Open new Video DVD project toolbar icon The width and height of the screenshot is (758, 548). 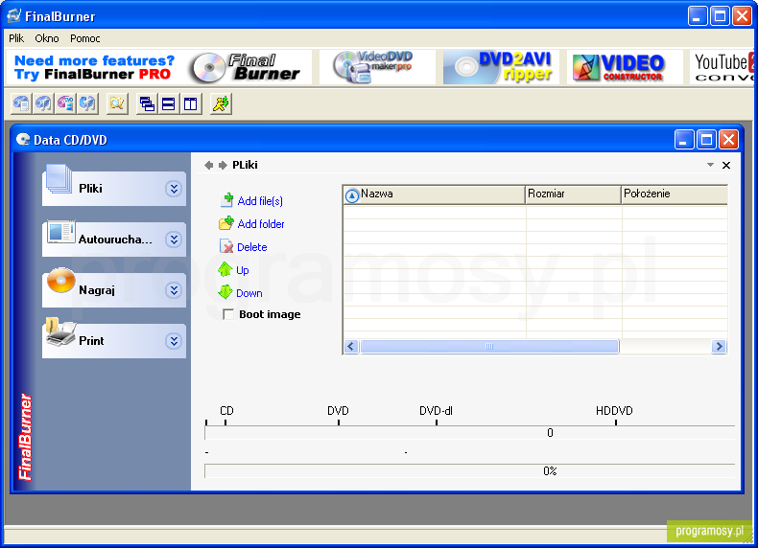65,103
